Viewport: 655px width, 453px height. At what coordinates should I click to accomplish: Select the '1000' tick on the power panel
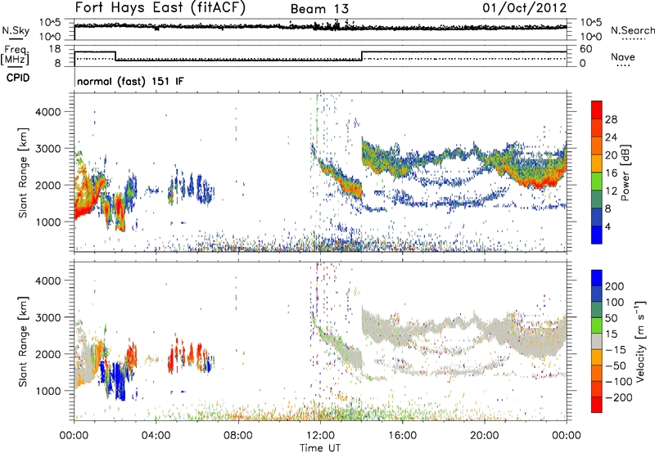tap(47, 222)
